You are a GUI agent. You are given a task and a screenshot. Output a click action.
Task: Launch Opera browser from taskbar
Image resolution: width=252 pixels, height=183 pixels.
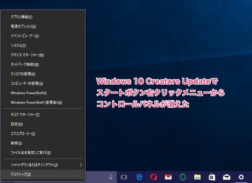[x=154, y=177]
